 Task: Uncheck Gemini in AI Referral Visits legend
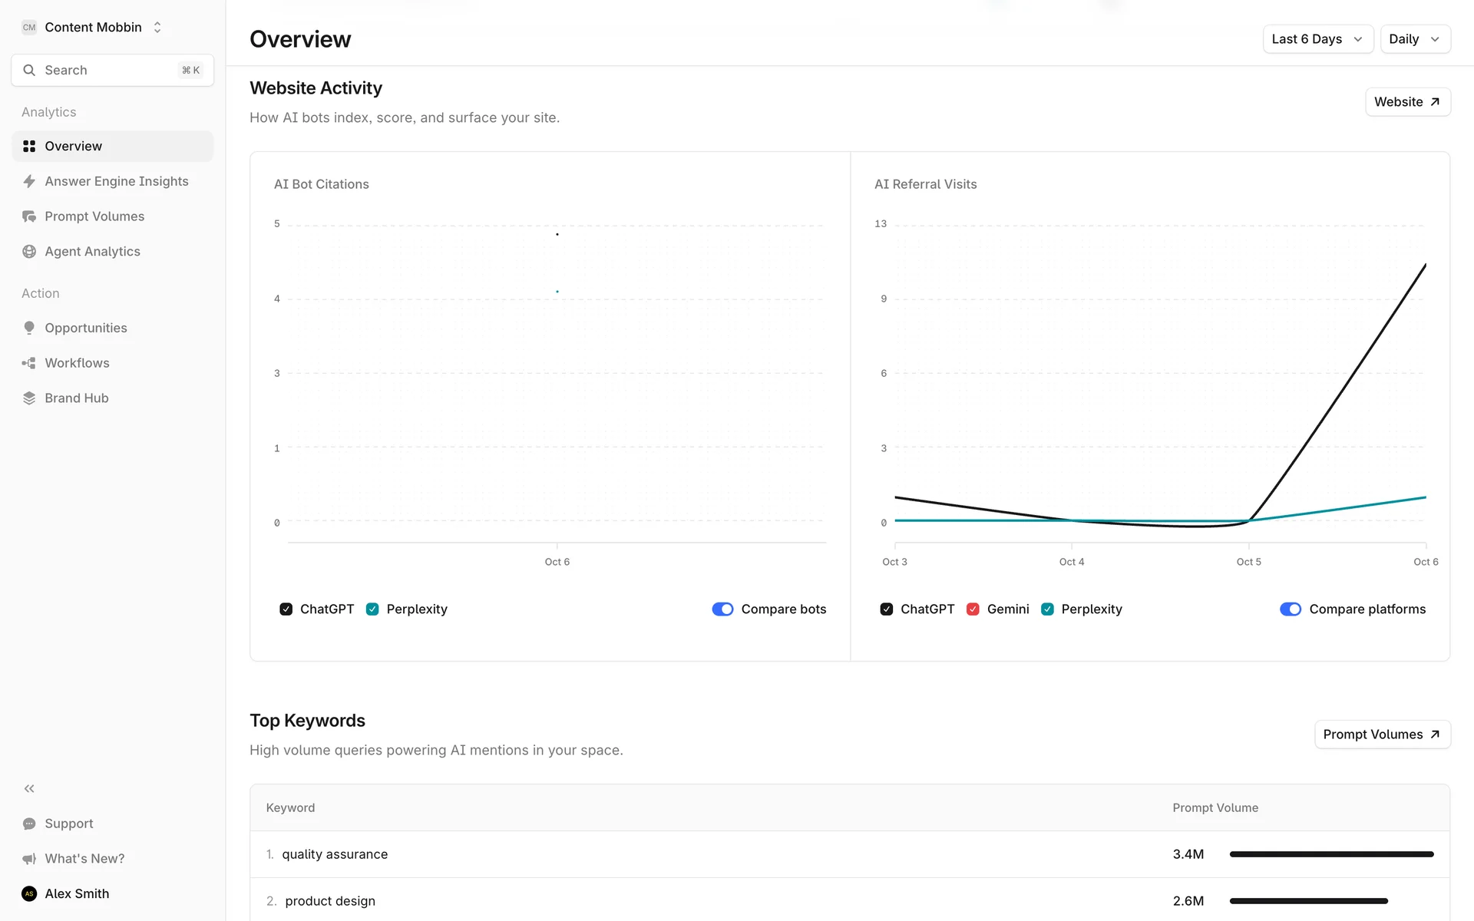[x=973, y=609]
